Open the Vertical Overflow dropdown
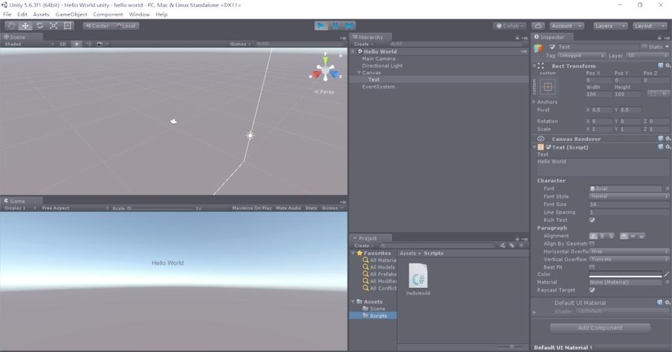672x352 pixels. 629,259
